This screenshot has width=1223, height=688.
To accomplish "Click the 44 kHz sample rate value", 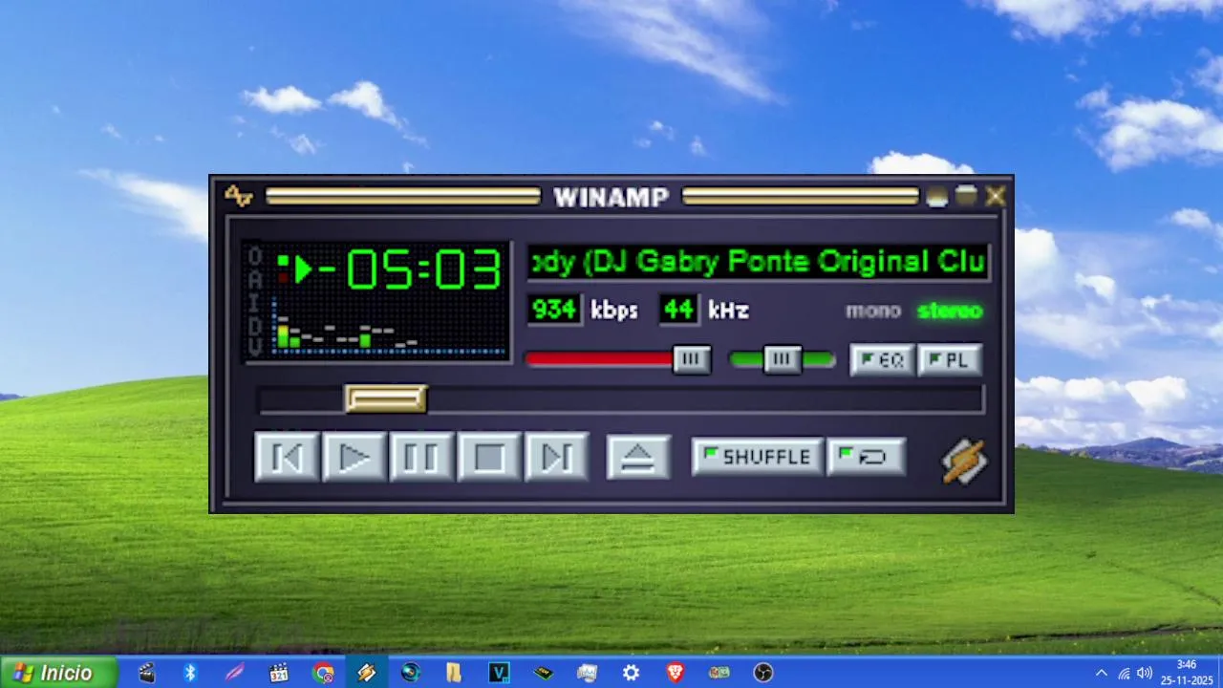I will pos(678,310).
